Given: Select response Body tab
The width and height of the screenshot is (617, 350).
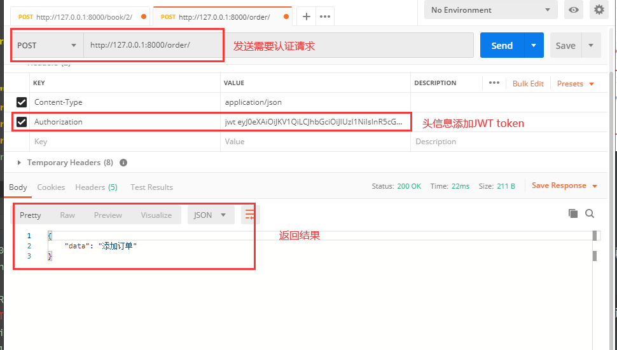Looking at the screenshot, I should click(x=18, y=187).
